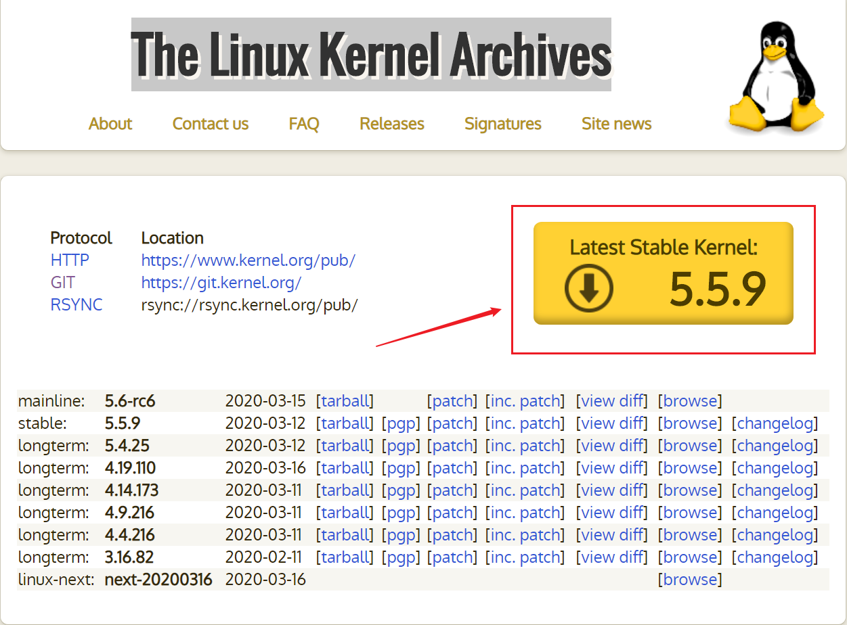Read the changelog for longterm 5.4.25
Screen dimensions: 847x625
[775, 446]
